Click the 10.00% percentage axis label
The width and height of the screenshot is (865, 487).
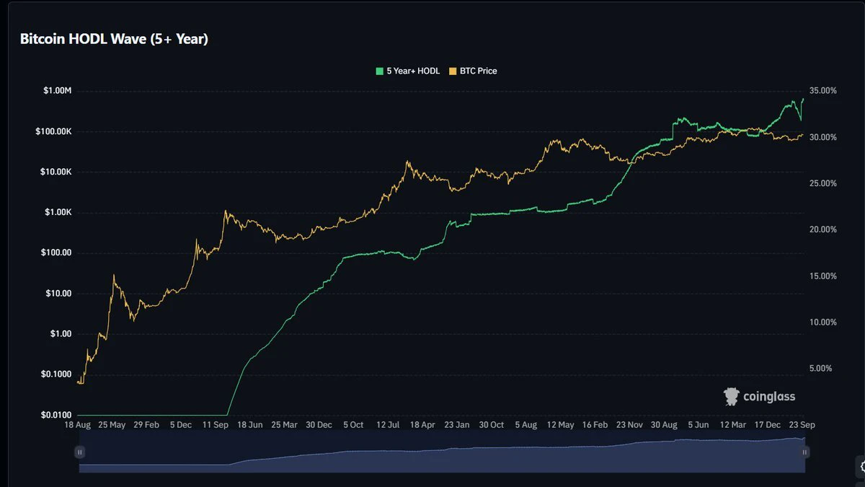823,322
